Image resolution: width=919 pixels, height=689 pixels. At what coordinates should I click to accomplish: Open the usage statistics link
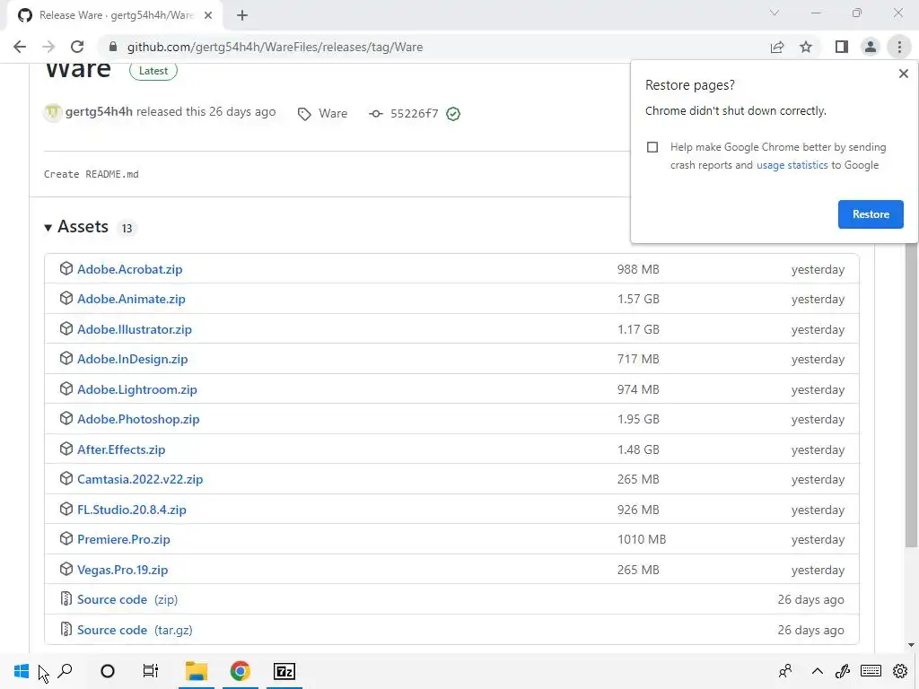pos(792,165)
